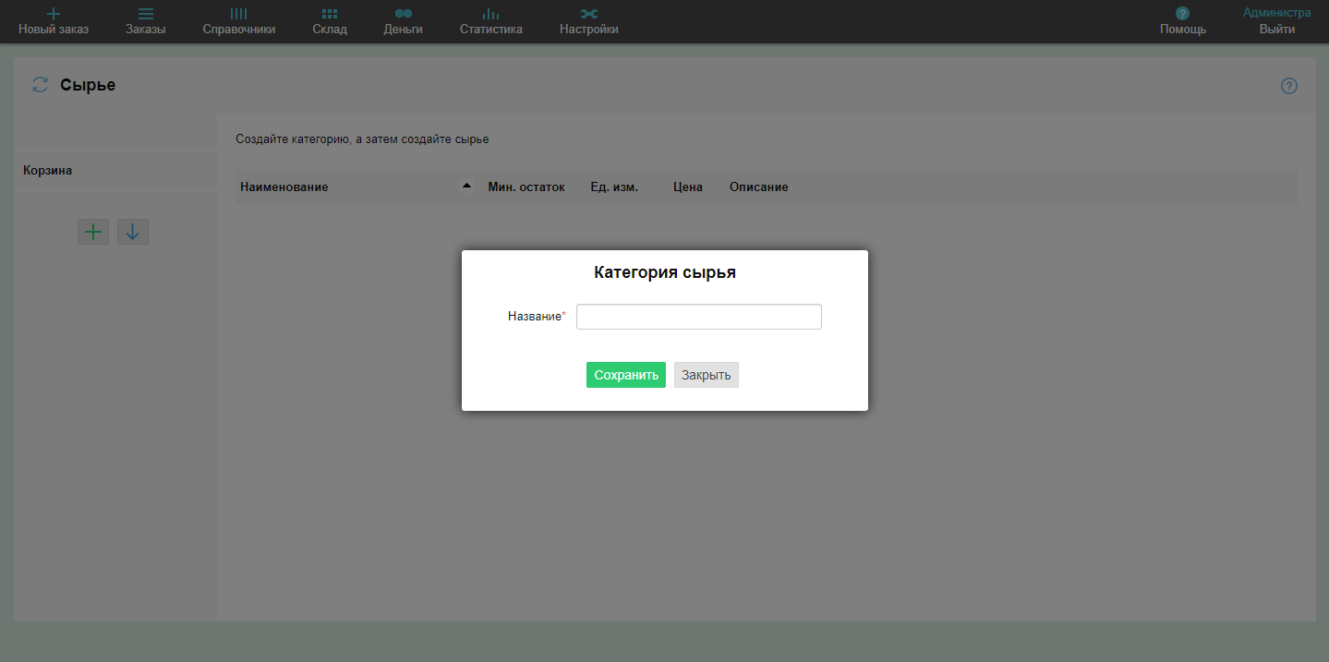Image resolution: width=1329 pixels, height=662 pixels.
Task: Open the Заказы menu
Action: click(x=146, y=21)
